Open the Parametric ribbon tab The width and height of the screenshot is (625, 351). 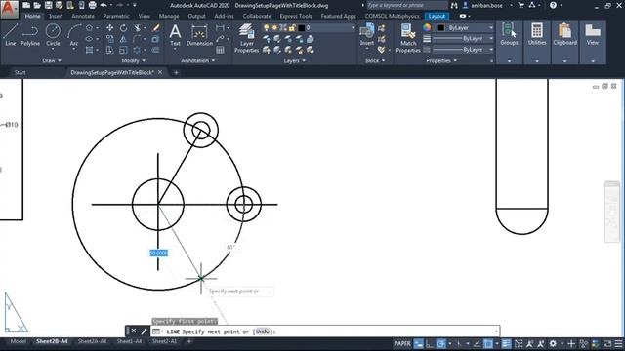coord(116,16)
